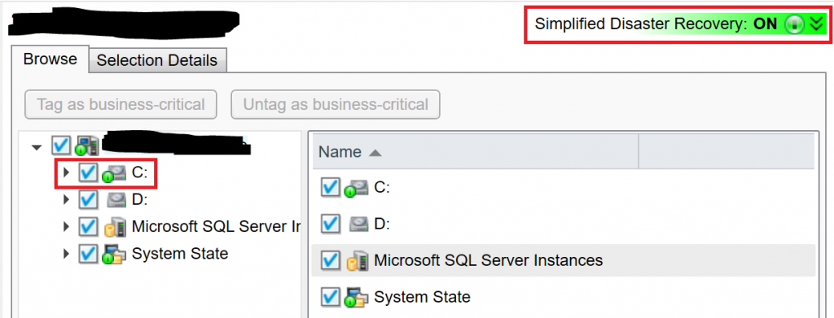Uncheck the C: checkbox in the tree
Image resolution: width=834 pixels, height=318 pixels.
tap(88, 172)
